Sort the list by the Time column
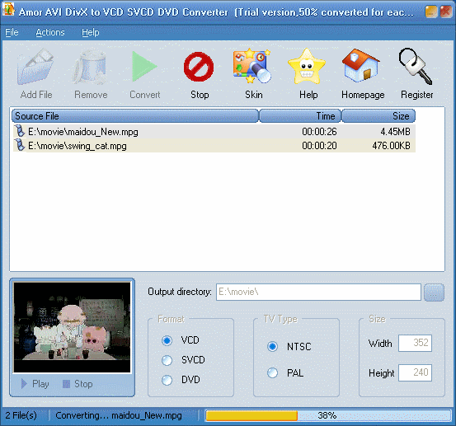 click(300, 116)
